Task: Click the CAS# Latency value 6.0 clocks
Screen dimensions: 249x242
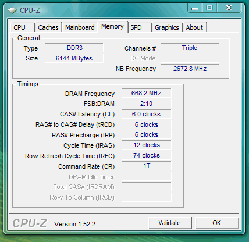Action: (x=147, y=114)
